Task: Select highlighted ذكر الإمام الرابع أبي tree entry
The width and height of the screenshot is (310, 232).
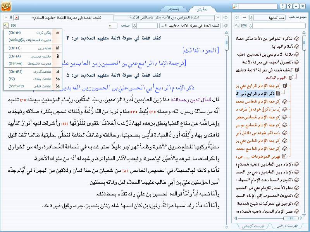Action: (255, 94)
